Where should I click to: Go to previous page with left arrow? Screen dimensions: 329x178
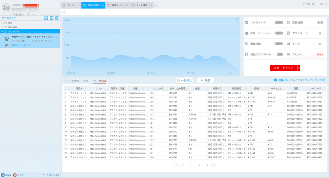point(176,165)
